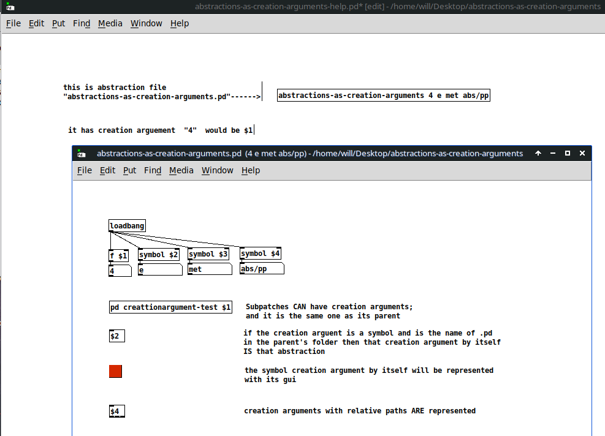Click the "4" message box
Viewport: 605px width, 436px height.
(118, 270)
